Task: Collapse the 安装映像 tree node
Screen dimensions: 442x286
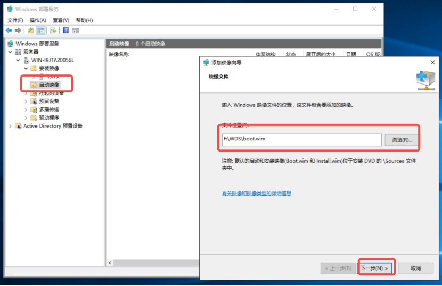Action: point(26,69)
